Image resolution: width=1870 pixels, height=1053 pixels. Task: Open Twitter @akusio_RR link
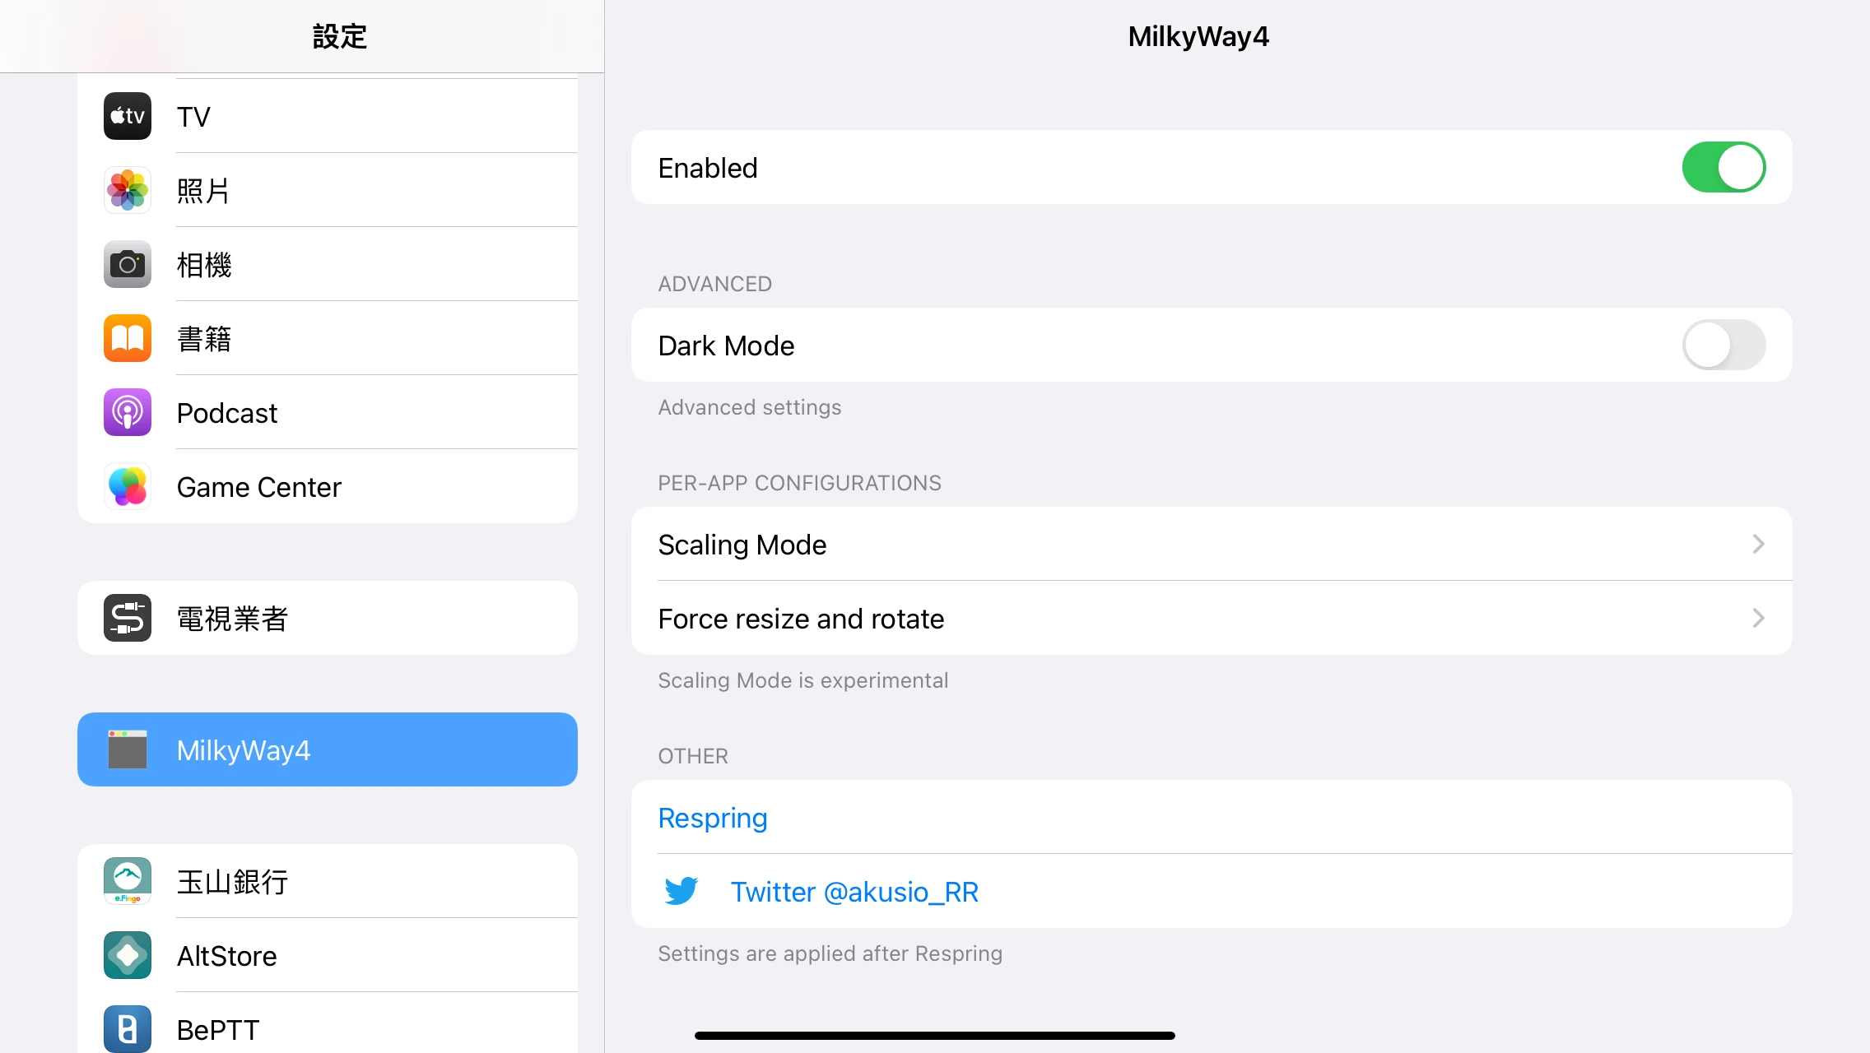click(x=854, y=892)
